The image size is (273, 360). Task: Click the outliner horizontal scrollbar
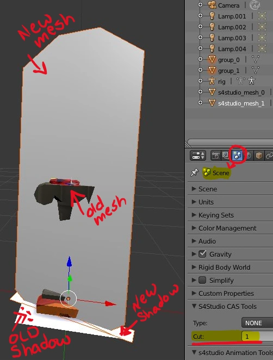(230, 141)
